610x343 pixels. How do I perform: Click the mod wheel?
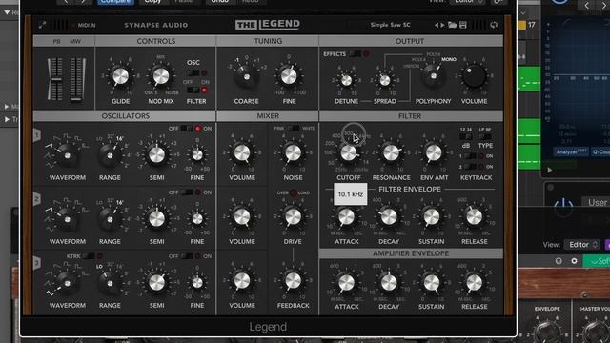point(77,79)
